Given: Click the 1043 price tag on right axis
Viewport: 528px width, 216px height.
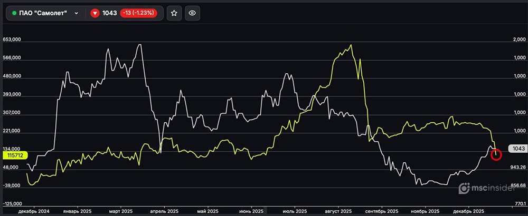Looking at the screenshot, I should pos(516,149).
